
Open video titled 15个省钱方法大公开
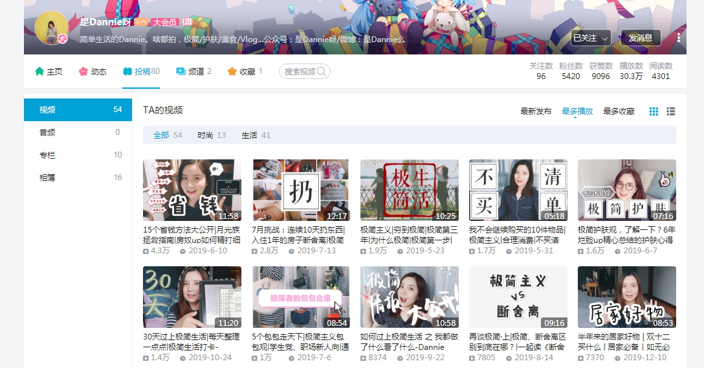pyautogui.click(x=192, y=235)
